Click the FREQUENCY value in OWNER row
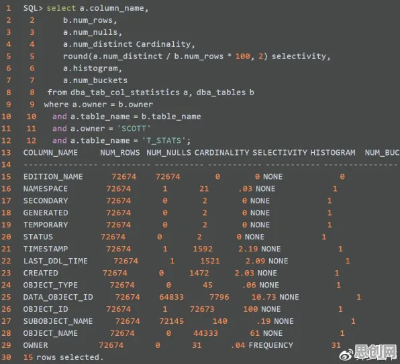The image size is (400, 364). click(x=270, y=345)
